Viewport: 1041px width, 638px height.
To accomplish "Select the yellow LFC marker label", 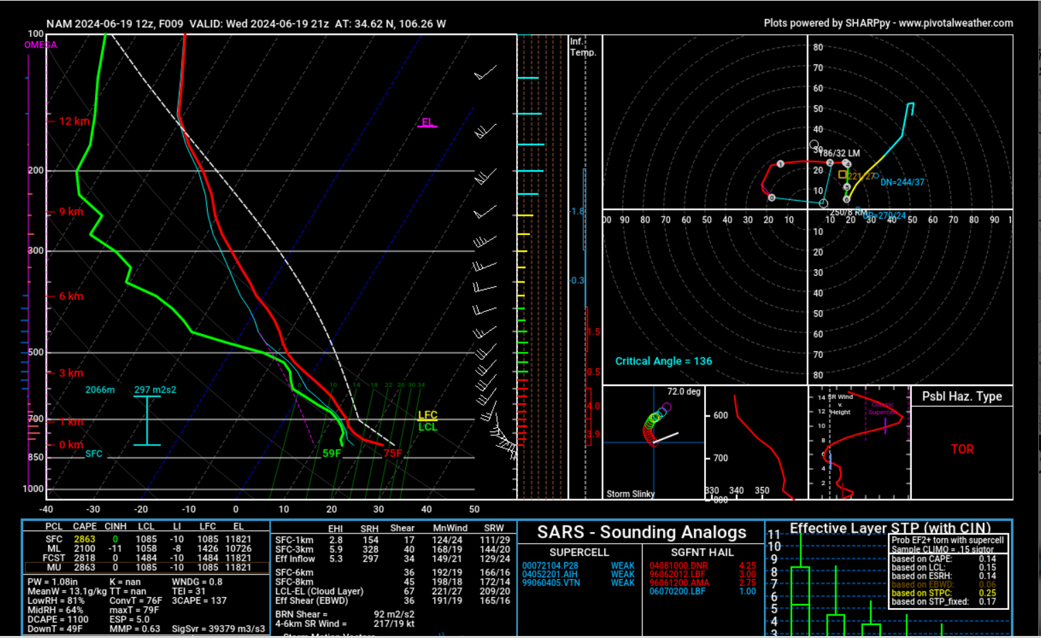I will 427,415.
